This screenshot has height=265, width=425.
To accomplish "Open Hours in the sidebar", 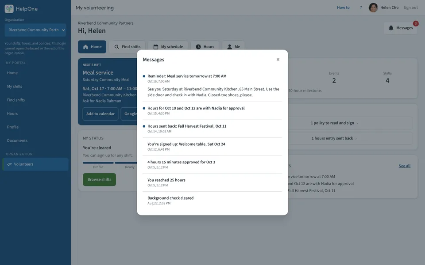I will (x=35, y=114).
